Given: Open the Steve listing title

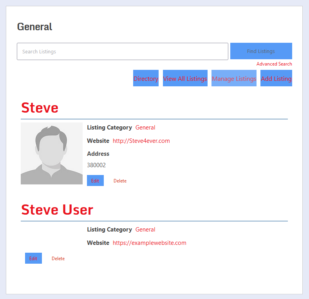Looking at the screenshot, I should click(40, 108).
